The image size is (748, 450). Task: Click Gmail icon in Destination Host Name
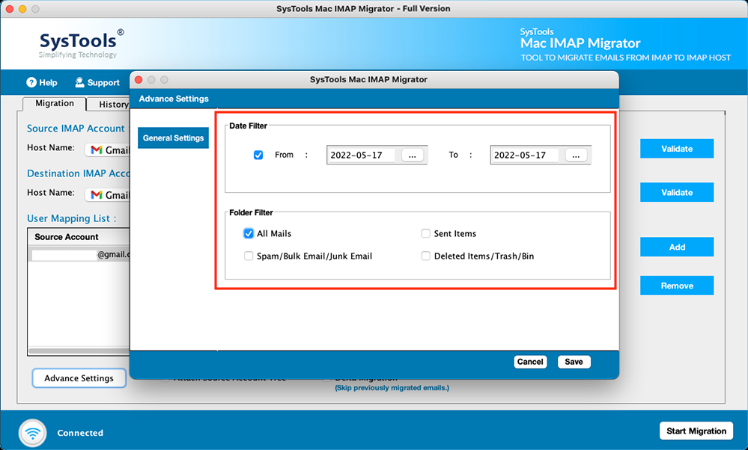tap(97, 195)
